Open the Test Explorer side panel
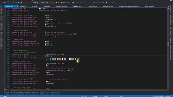The width and height of the screenshot is (173, 97). pyautogui.click(x=2, y=26)
